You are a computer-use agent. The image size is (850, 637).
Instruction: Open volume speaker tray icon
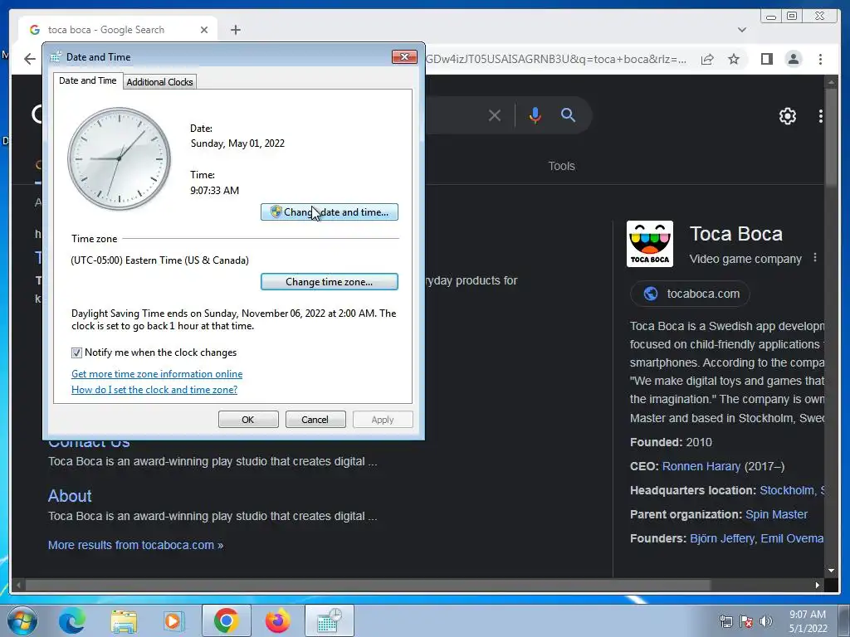point(766,620)
